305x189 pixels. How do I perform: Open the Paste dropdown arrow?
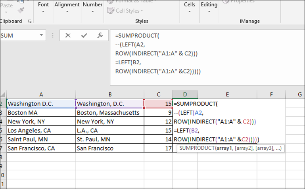(x=6, y=12)
